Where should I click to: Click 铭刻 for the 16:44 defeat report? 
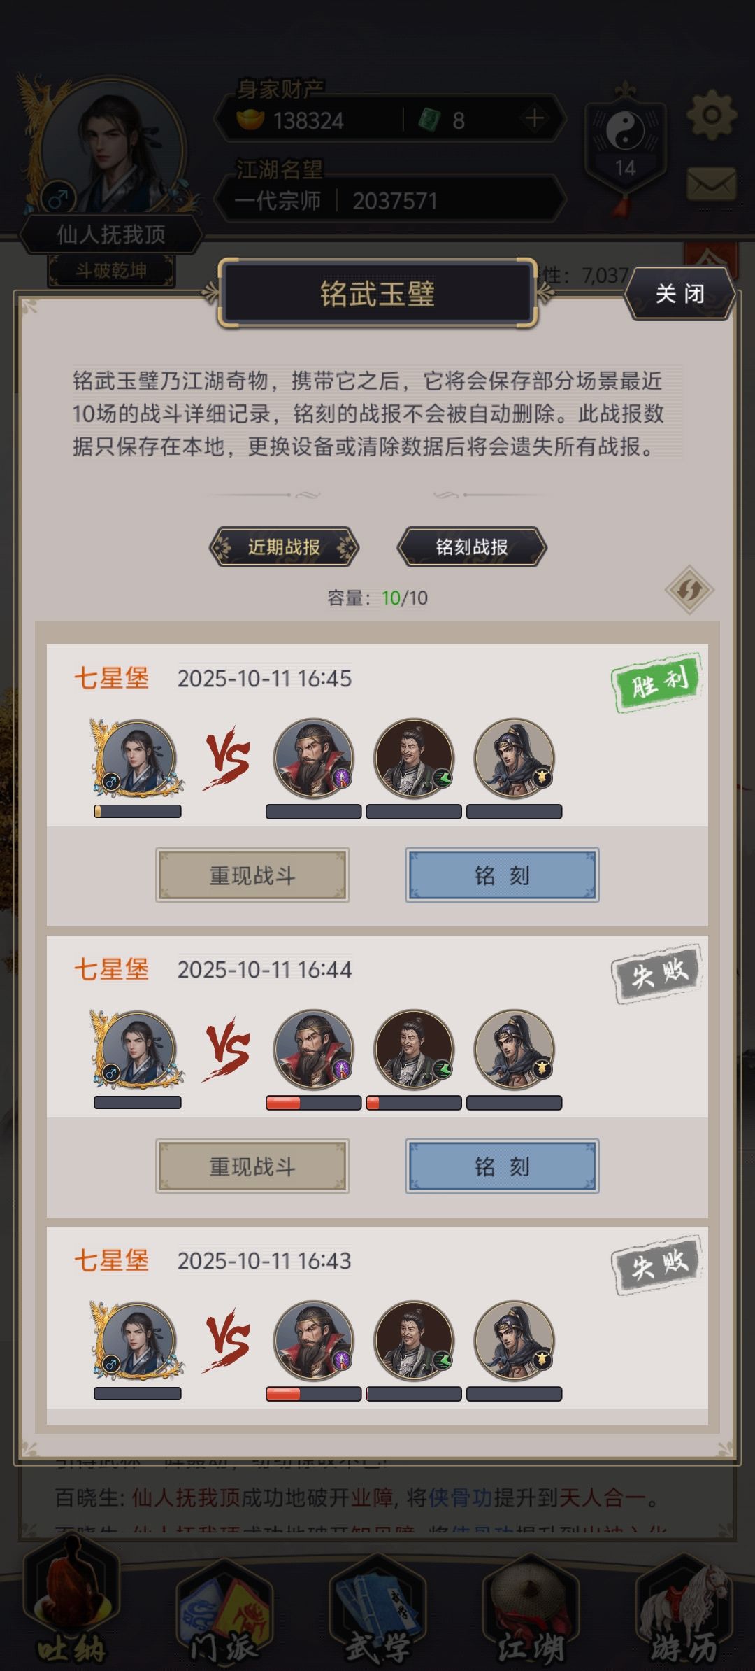coord(502,1166)
